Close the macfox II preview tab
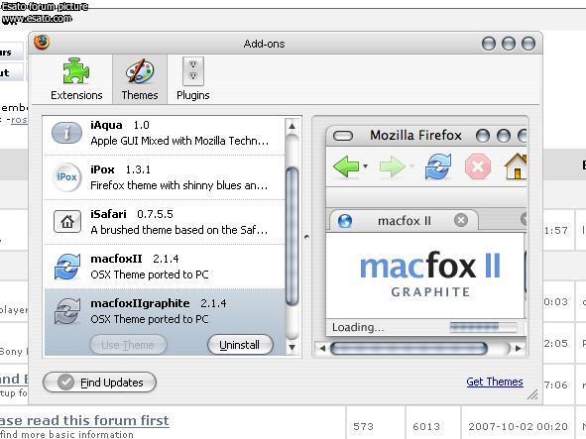Screen dimensions: 586x439 tap(461, 220)
